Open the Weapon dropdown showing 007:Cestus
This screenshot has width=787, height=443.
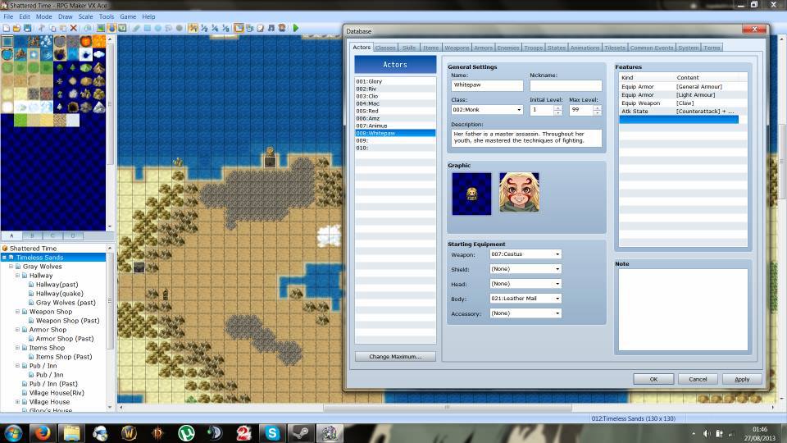pos(525,254)
